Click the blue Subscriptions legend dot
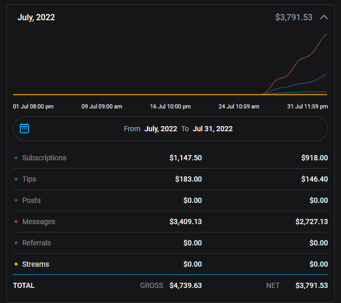This screenshot has height=303, width=341. 16,158
